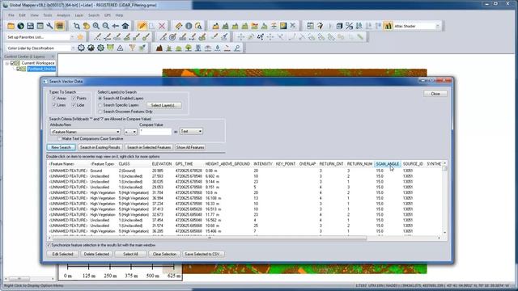Select the Zoom tool with box icon
The image size is (518, 291).
pos(77,26)
